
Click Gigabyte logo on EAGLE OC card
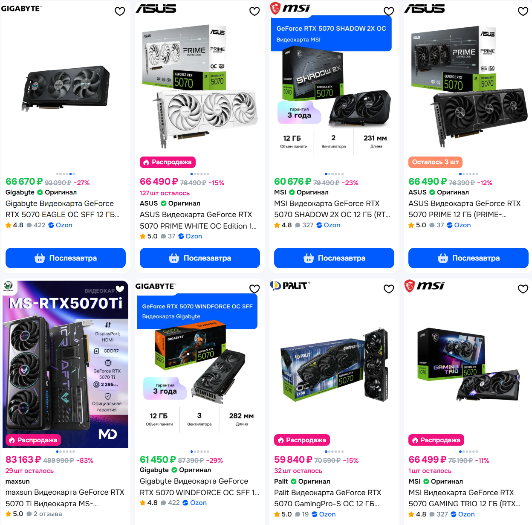pyautogui.click(x=21, y=9)
